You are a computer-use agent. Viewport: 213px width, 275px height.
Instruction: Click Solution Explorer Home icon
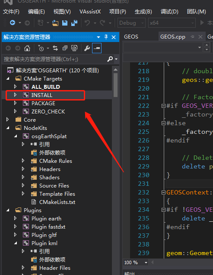point(27,48)
